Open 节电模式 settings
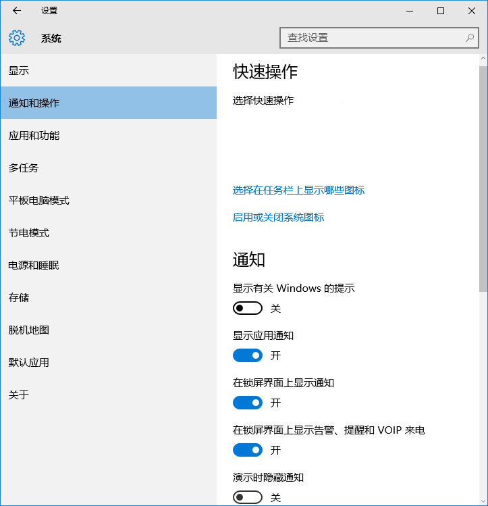Screen dimensions: 488x506 click(28, 233)
